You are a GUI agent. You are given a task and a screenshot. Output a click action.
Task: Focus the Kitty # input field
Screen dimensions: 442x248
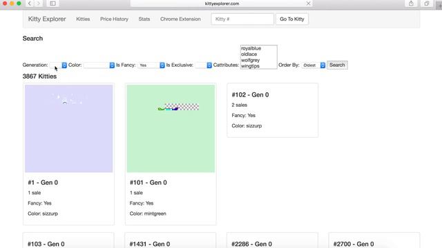pos(242,19)
